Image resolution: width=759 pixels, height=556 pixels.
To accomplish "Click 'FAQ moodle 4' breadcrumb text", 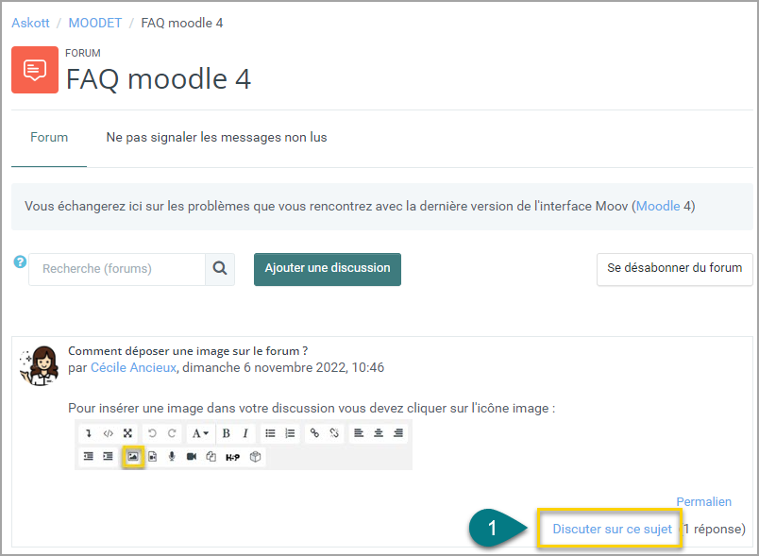I will click(x=181, y=23).
